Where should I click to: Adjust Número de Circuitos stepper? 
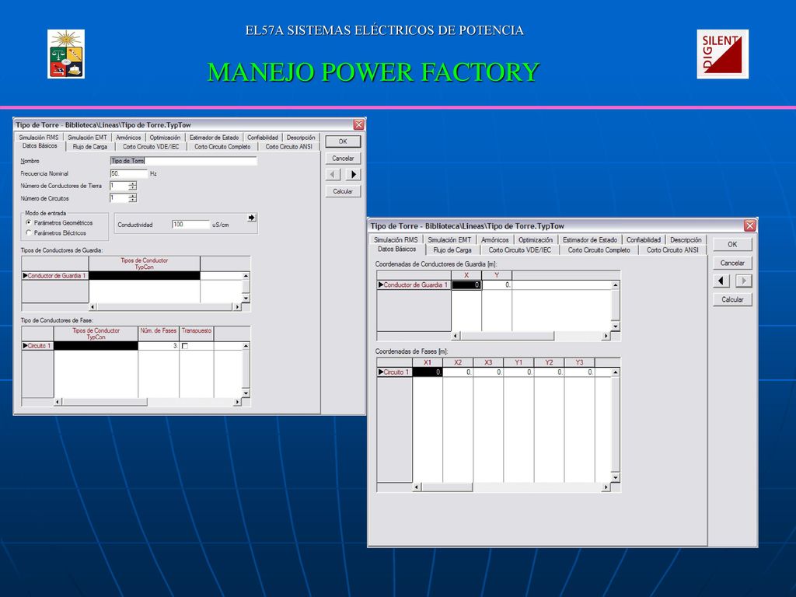pyautogui.click(x=132, y=198)
